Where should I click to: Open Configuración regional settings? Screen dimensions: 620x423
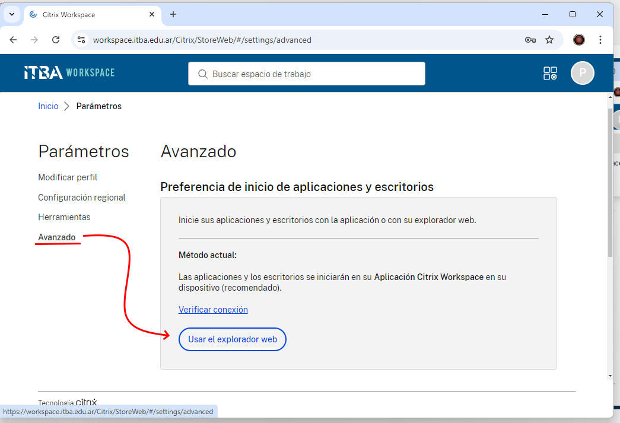click(82, 198)
